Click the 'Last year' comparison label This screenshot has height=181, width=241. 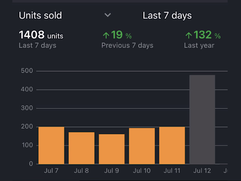click(x=199, y=46)
